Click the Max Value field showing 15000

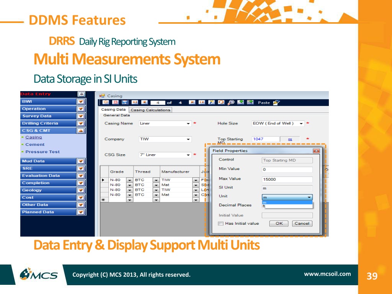287,179
